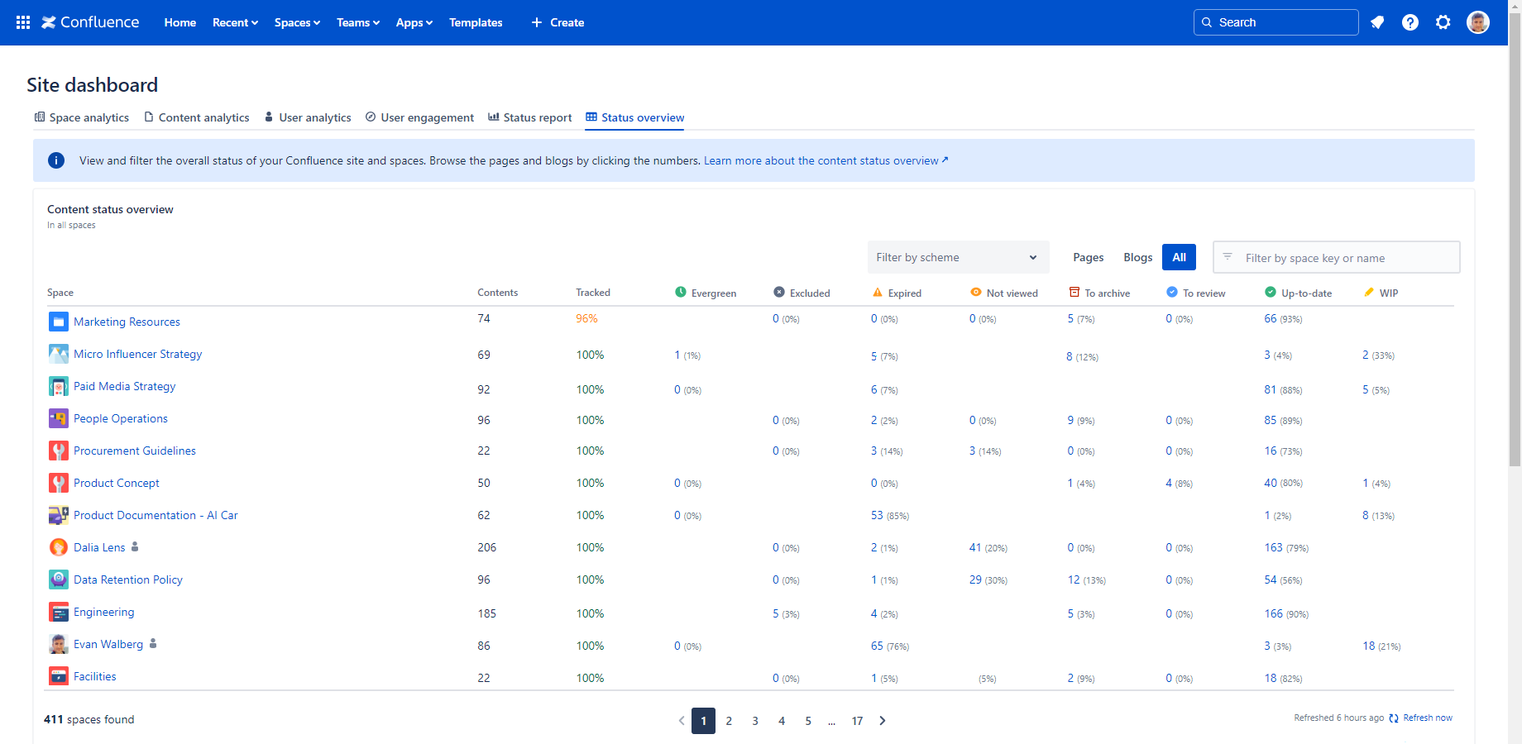1522x744 pixels.
Task: Click the Filter by space key or name field
Action: [1335, 257]
